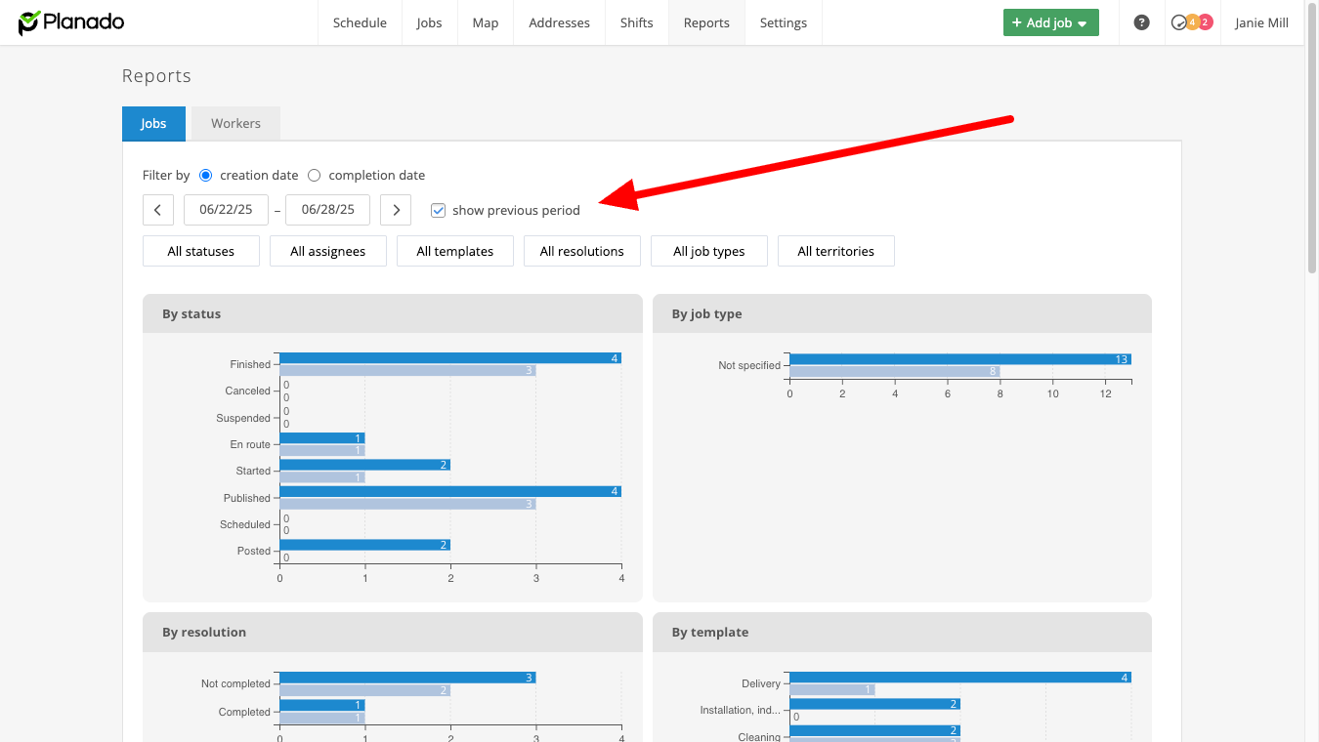Screen dimensions: 1319x742
Task: Click the Installation, ind... template label
Action: point(741,710)
